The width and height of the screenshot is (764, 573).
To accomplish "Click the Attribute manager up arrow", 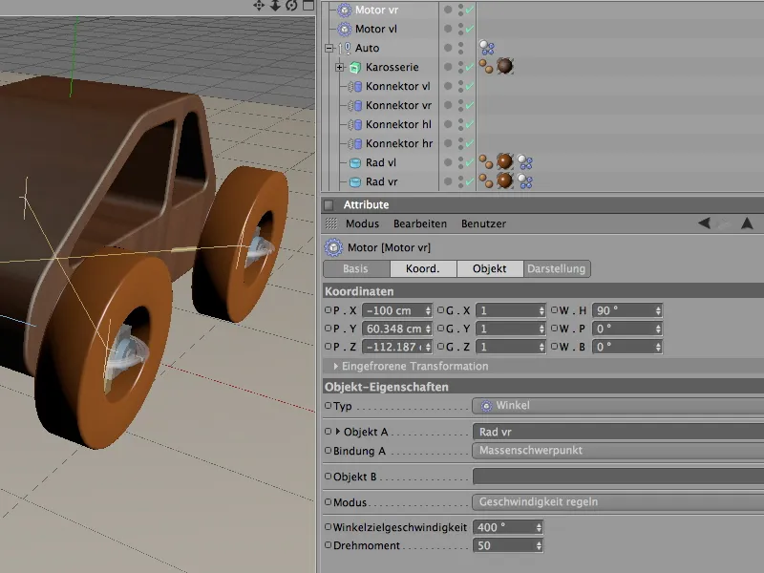I will coord(747,223).
